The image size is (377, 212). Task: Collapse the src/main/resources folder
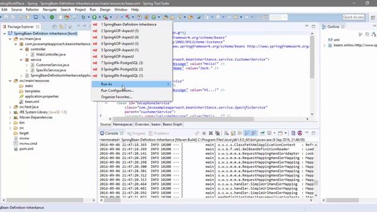tap(10, 81)
